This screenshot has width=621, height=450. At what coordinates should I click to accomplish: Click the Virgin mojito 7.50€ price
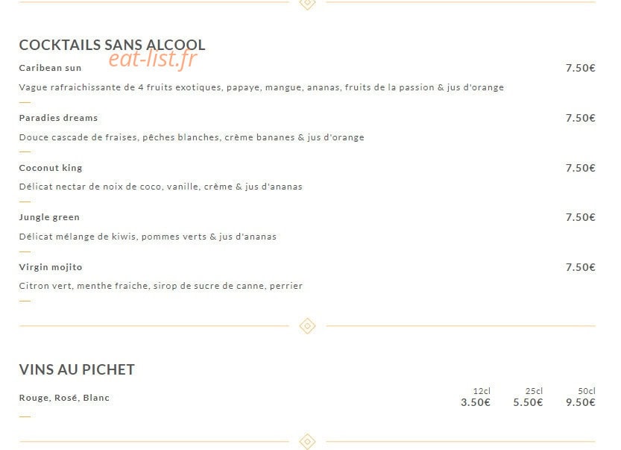[x=581, y=267]
